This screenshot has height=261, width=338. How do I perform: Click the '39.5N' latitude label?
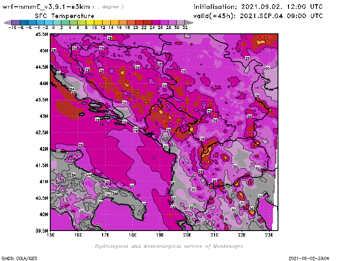(x=41, y=231)
